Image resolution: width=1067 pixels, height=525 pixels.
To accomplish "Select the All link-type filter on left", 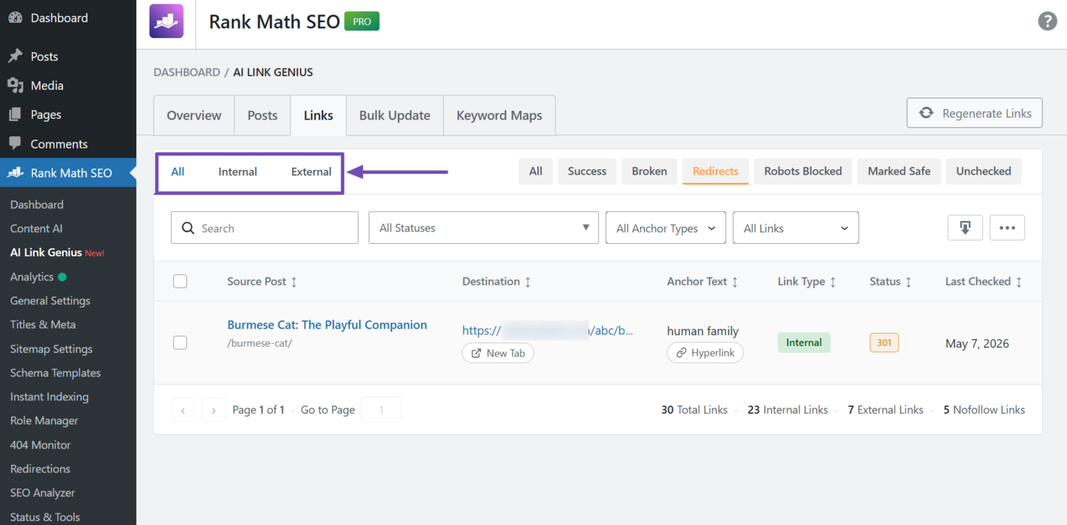I will (178, 171).
